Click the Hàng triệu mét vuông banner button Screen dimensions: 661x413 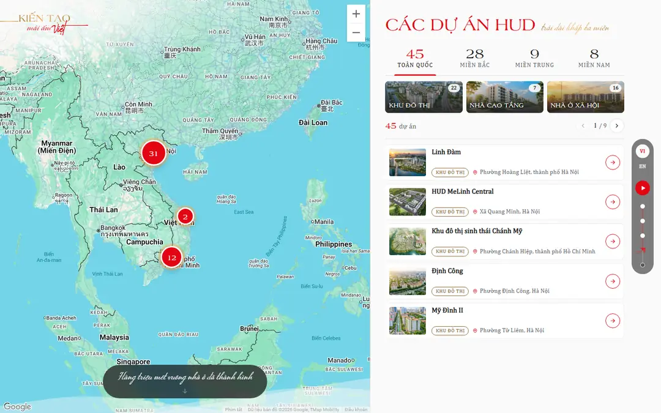pyautogui.click(x=185, y=381)
